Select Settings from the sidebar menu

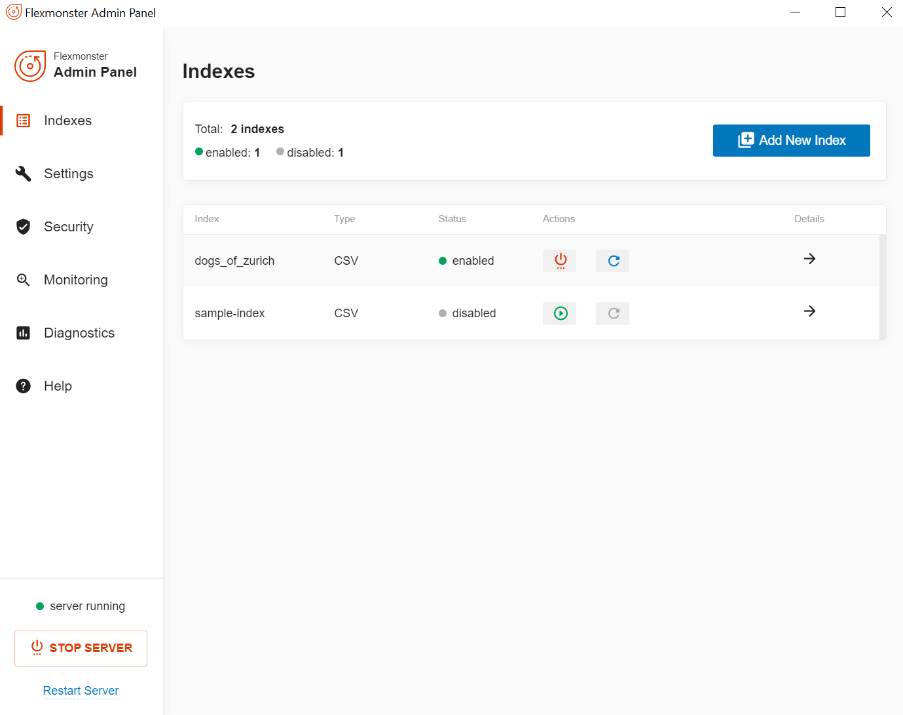[x=68, y=173]
